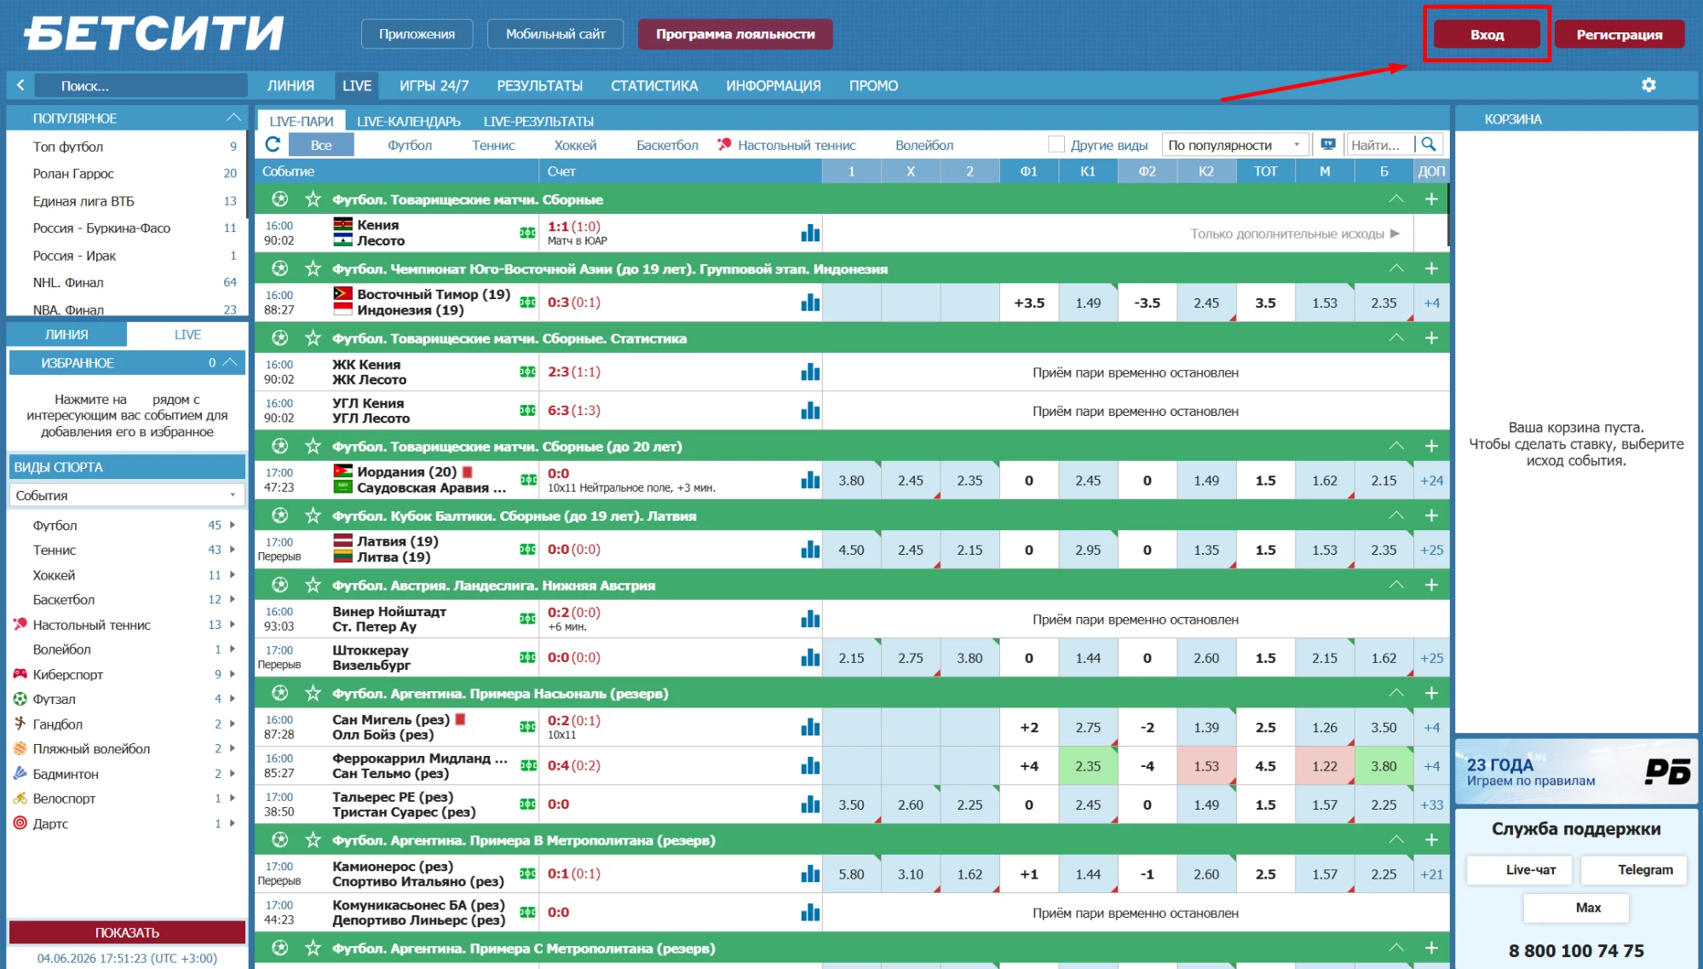Click the TV broadcast filter icon
The width and height of the screenshot is (1703, 969).
click(x=1328, y=145)
